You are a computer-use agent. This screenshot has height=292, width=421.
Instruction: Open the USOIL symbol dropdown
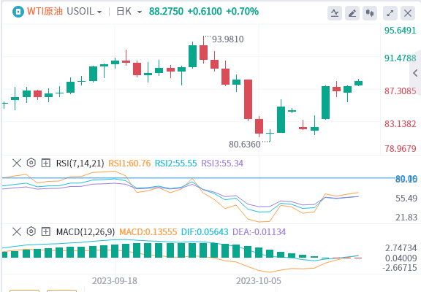84,12
